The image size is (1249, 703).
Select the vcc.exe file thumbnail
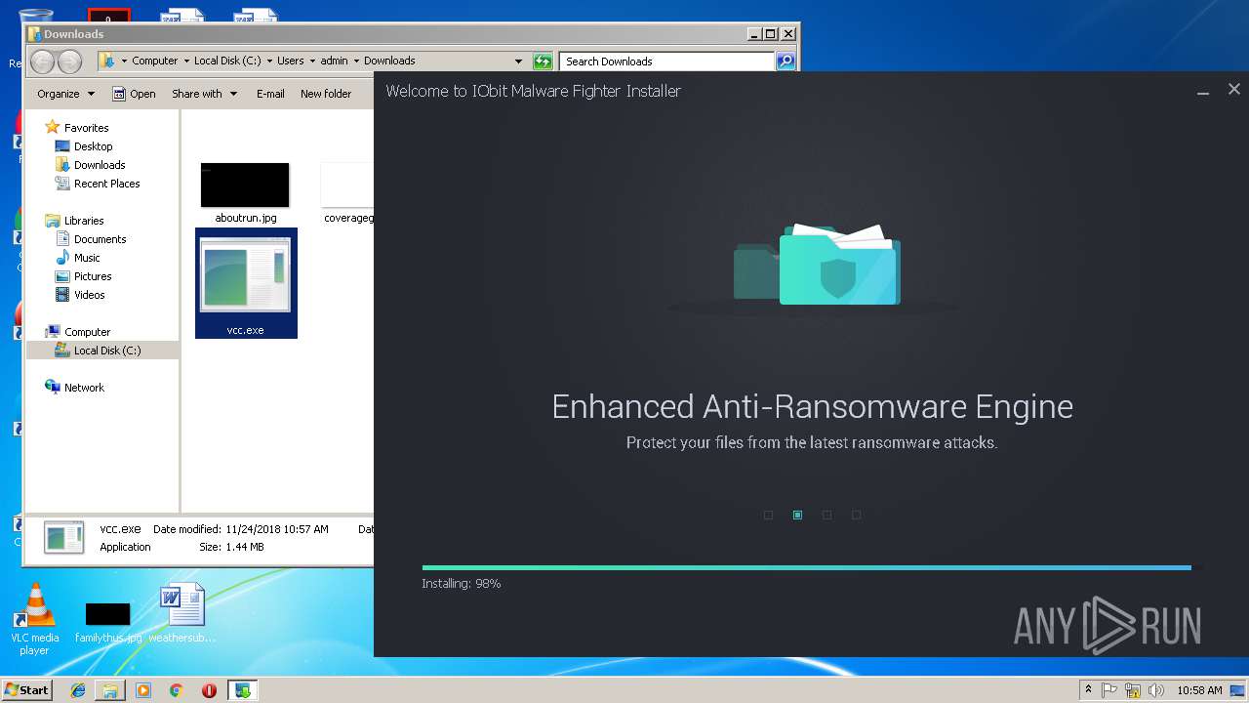(246, 283)
